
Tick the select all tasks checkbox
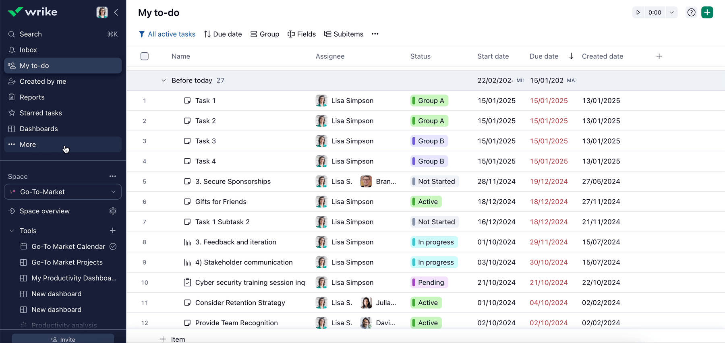145,56
